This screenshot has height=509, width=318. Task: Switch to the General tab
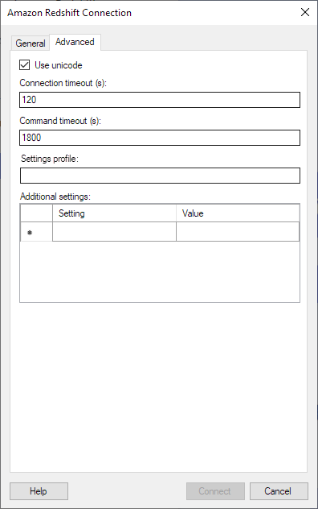(x=31, y=43)
